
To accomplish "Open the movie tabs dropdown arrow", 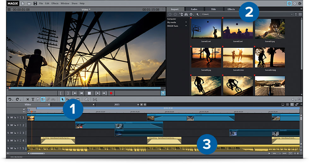I will pyautogui.click(x=145, y=105).
